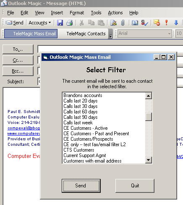The width and height of the screenshot is (183, 205).
Task: Click the Insert File paperclip icon
Action: click(x=123, y=23)
